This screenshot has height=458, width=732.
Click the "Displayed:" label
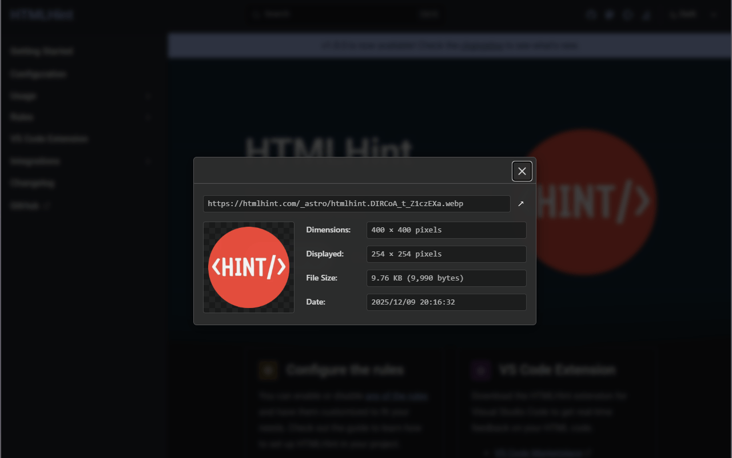[x=325, y=254]
